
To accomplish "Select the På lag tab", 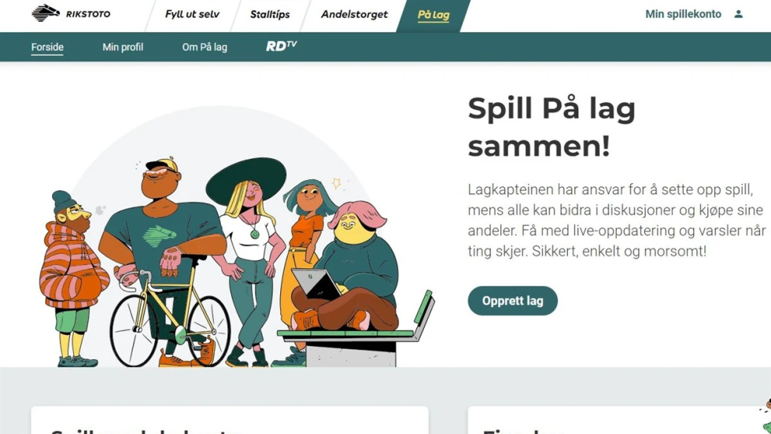I will [433, 15].
